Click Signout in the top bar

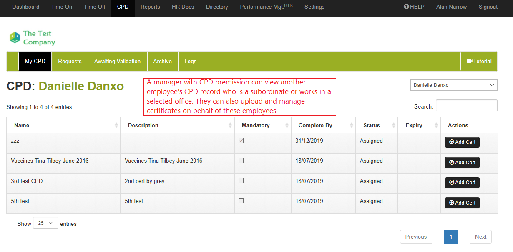488,7
